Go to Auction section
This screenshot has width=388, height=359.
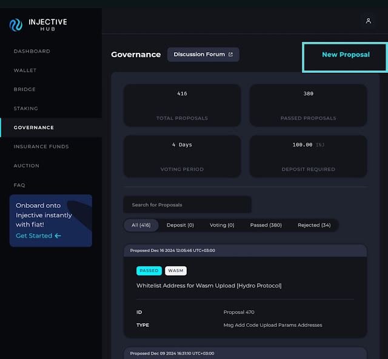26,166
